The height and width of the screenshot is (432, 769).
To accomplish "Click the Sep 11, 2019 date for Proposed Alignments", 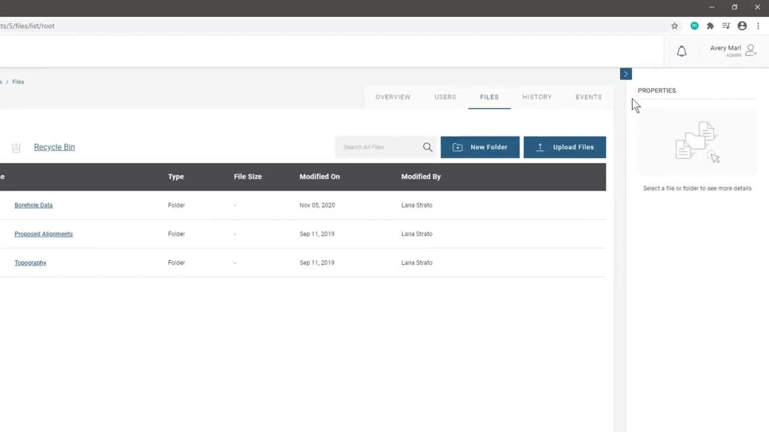I will 317,234.
